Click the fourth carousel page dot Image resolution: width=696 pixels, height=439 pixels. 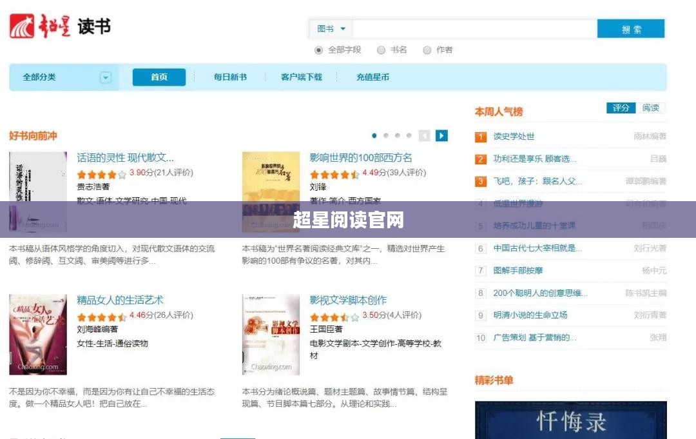coord(409,136)
